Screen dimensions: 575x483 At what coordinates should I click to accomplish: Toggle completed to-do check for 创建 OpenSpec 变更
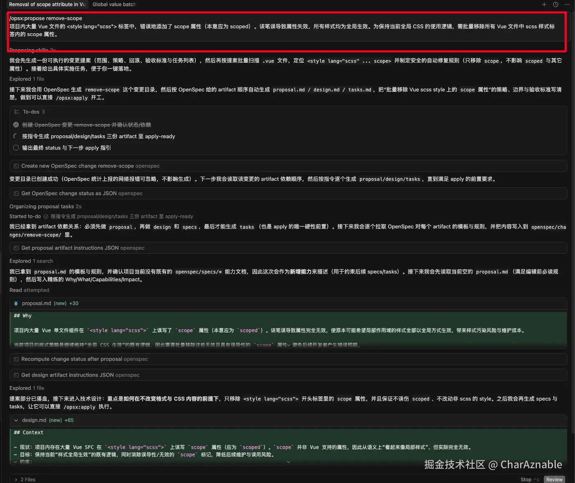(x=16, y=125)
